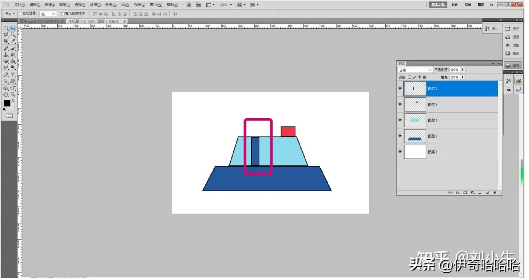Select the Crop tool
The width and height of the screenshot is (529, 280).
(6, 41)
